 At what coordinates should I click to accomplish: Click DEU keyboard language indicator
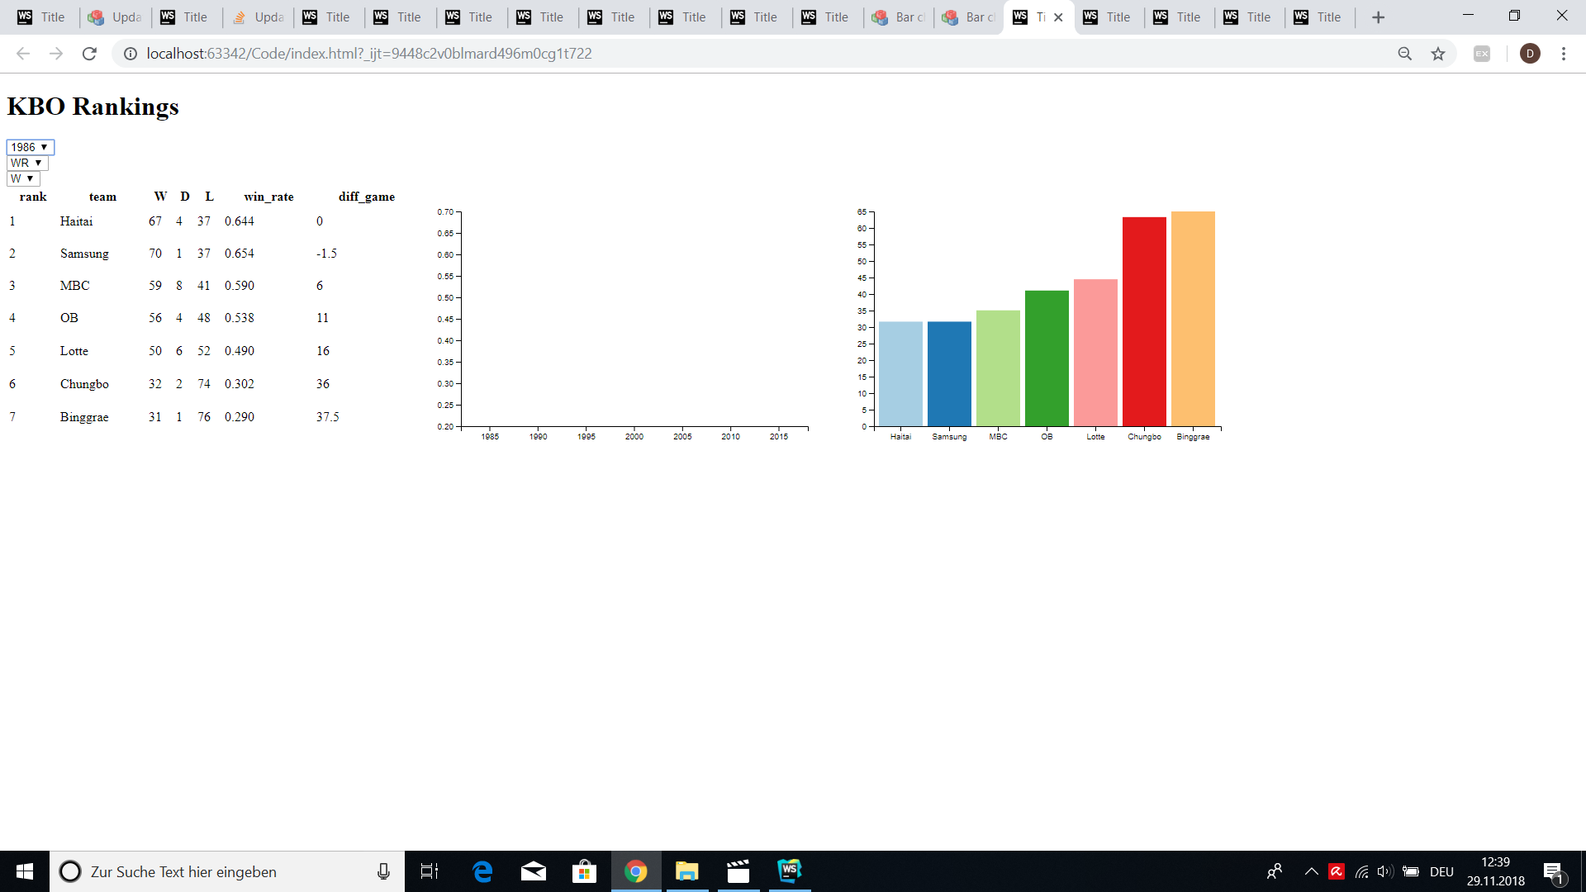click(x=1441, y=871)
